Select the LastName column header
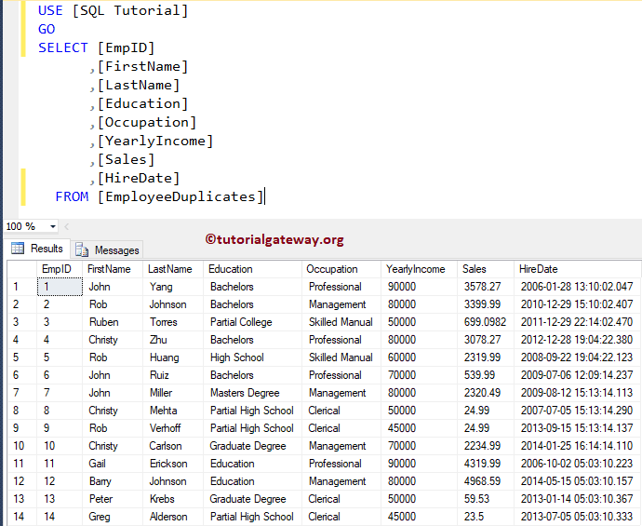Viewport: 642px width, 526px height. [x=170, y=269]
